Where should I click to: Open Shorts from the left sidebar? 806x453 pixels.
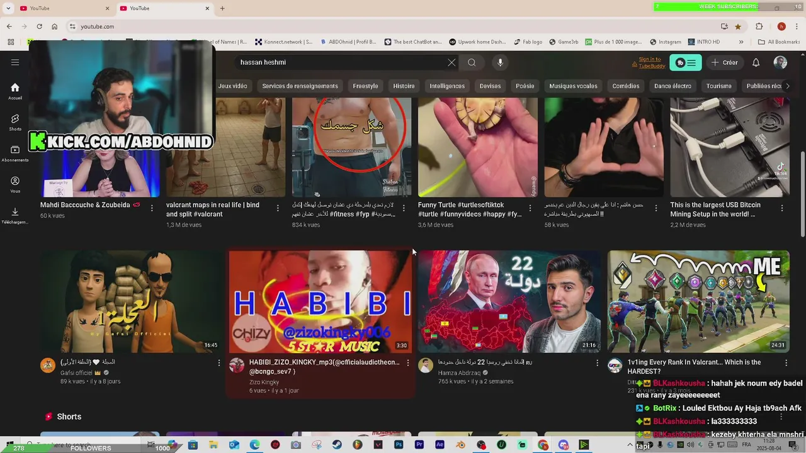pyautogui.click(x=15, y=123)
